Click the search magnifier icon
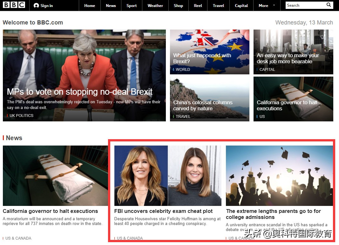The height and width of the screenshot is (245, 339). pyautogui.click(x=329, y=5)
